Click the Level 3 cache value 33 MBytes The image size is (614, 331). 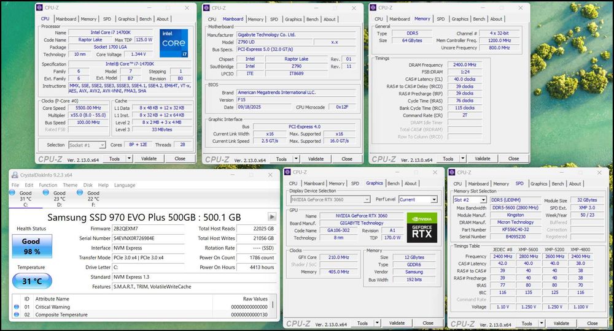point(161,129)
